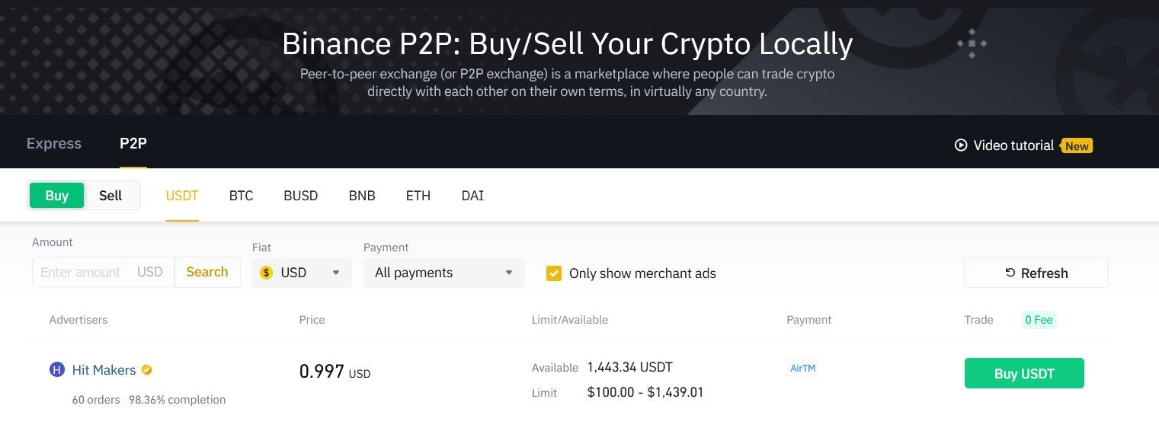Click the AirTM payment tag
This screenshot has width=1159, height=428.
tap(803, 369)
